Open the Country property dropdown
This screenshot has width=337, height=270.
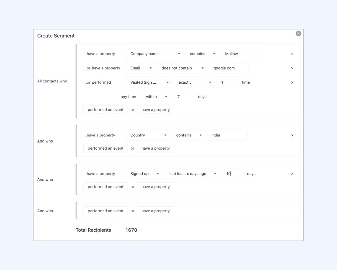148,135
